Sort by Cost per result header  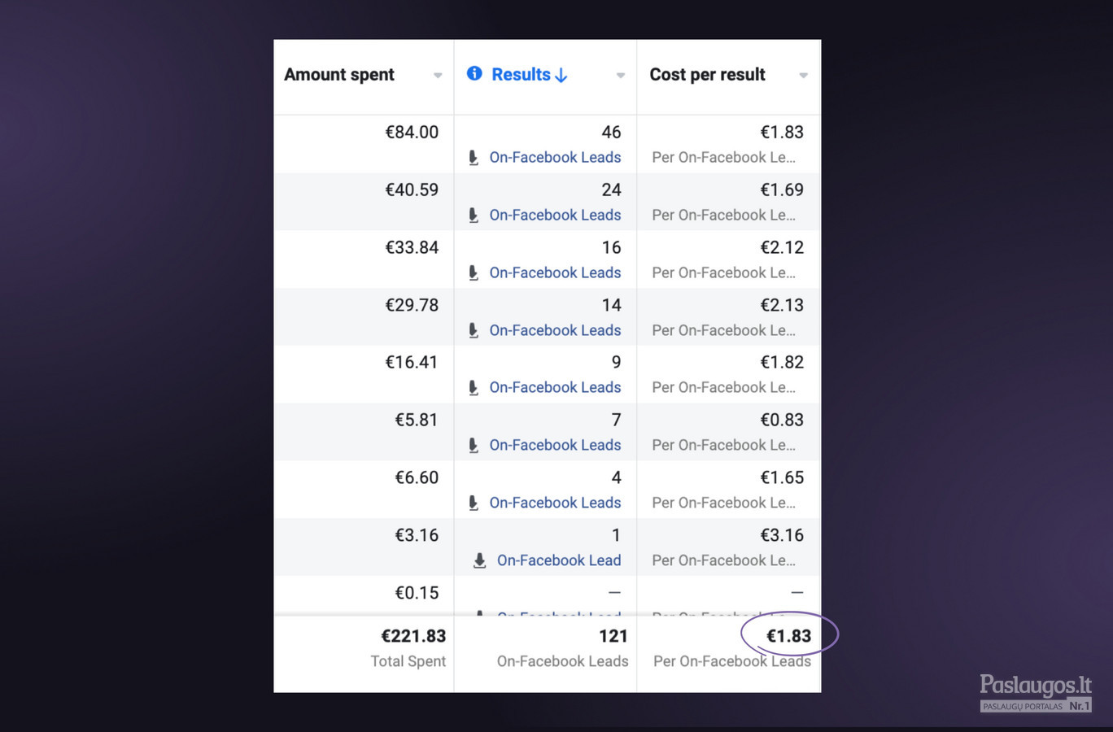click(708, 75)
